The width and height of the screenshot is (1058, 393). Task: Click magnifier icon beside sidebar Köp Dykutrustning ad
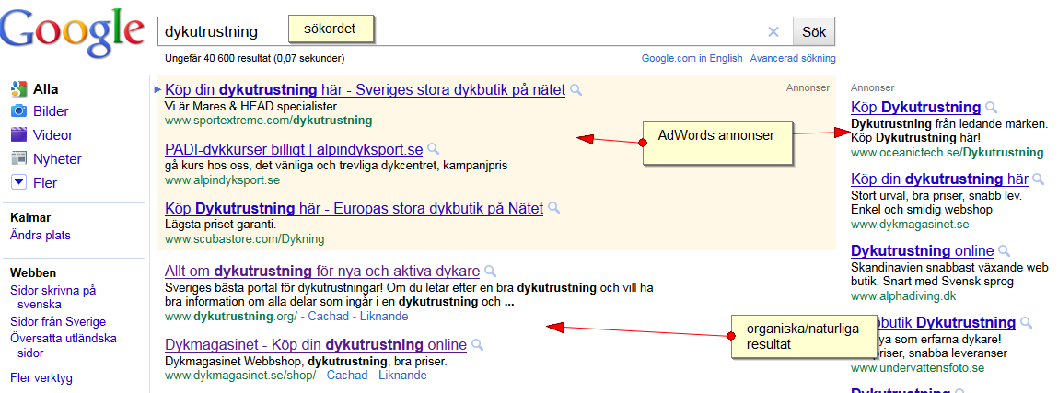(x=991, y=107)
